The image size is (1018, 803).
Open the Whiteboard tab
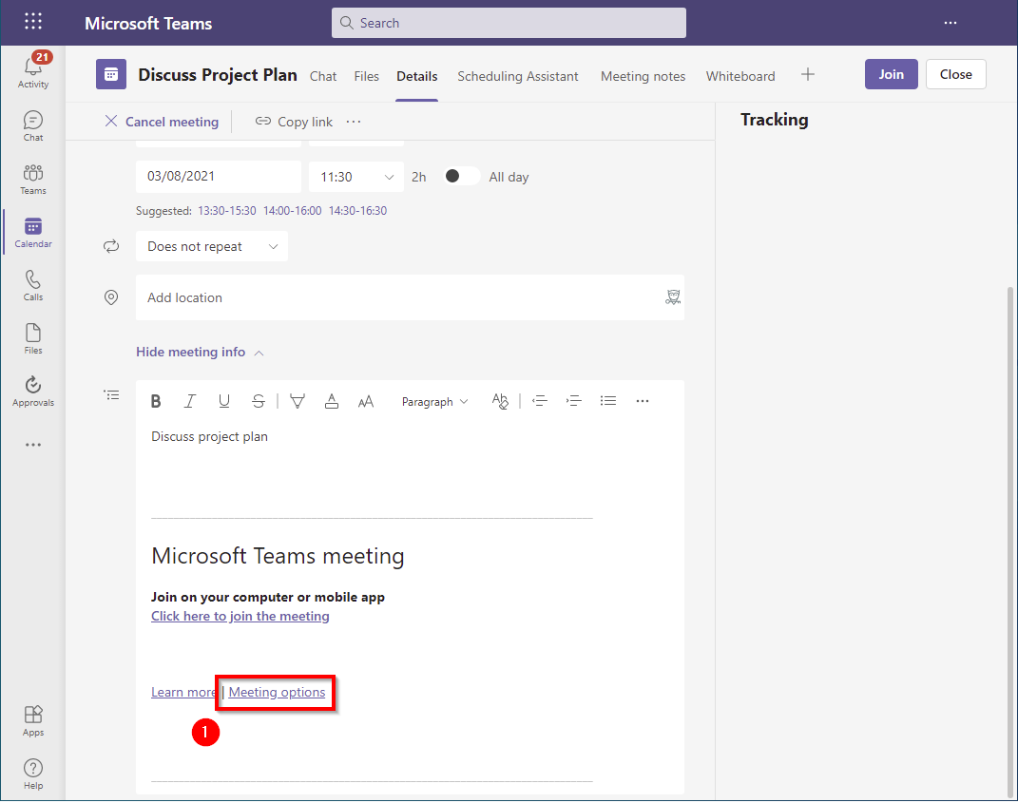pos(740,76)
